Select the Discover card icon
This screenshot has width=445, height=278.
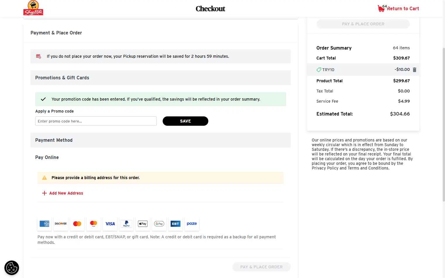pos(61,224)
